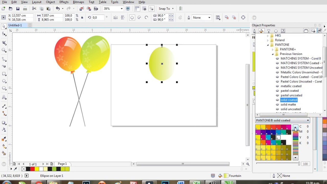Click the Export icon
327x184 pixels.
point(89,9)
